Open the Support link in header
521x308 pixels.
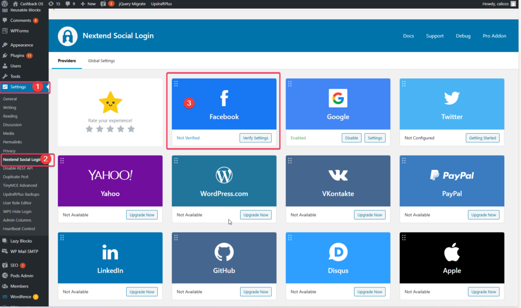coord(435,36)
